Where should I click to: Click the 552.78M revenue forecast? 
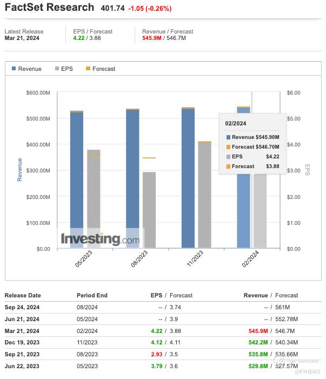click(x=287, y=319)
